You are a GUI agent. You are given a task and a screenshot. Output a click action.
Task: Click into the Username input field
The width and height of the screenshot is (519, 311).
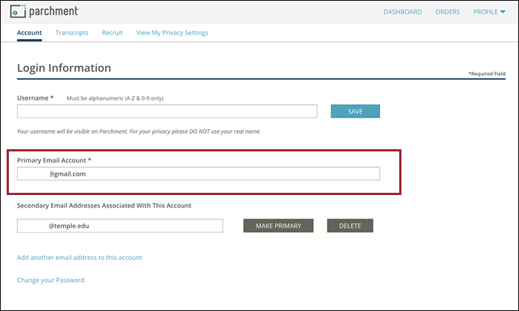click(x=167, y=112)
